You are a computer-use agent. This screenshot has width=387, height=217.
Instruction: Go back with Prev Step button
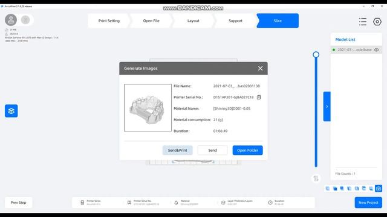[19, 203]
